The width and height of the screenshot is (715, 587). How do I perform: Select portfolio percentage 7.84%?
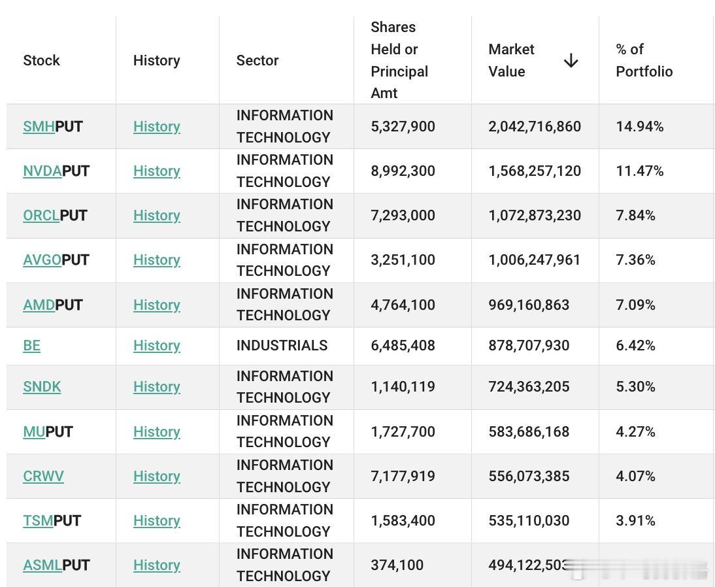636,215
